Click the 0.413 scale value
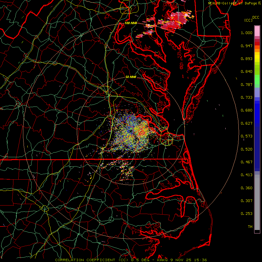Image resolution: width=262 pixels, height=262 pixels. [x=247, y=175]
